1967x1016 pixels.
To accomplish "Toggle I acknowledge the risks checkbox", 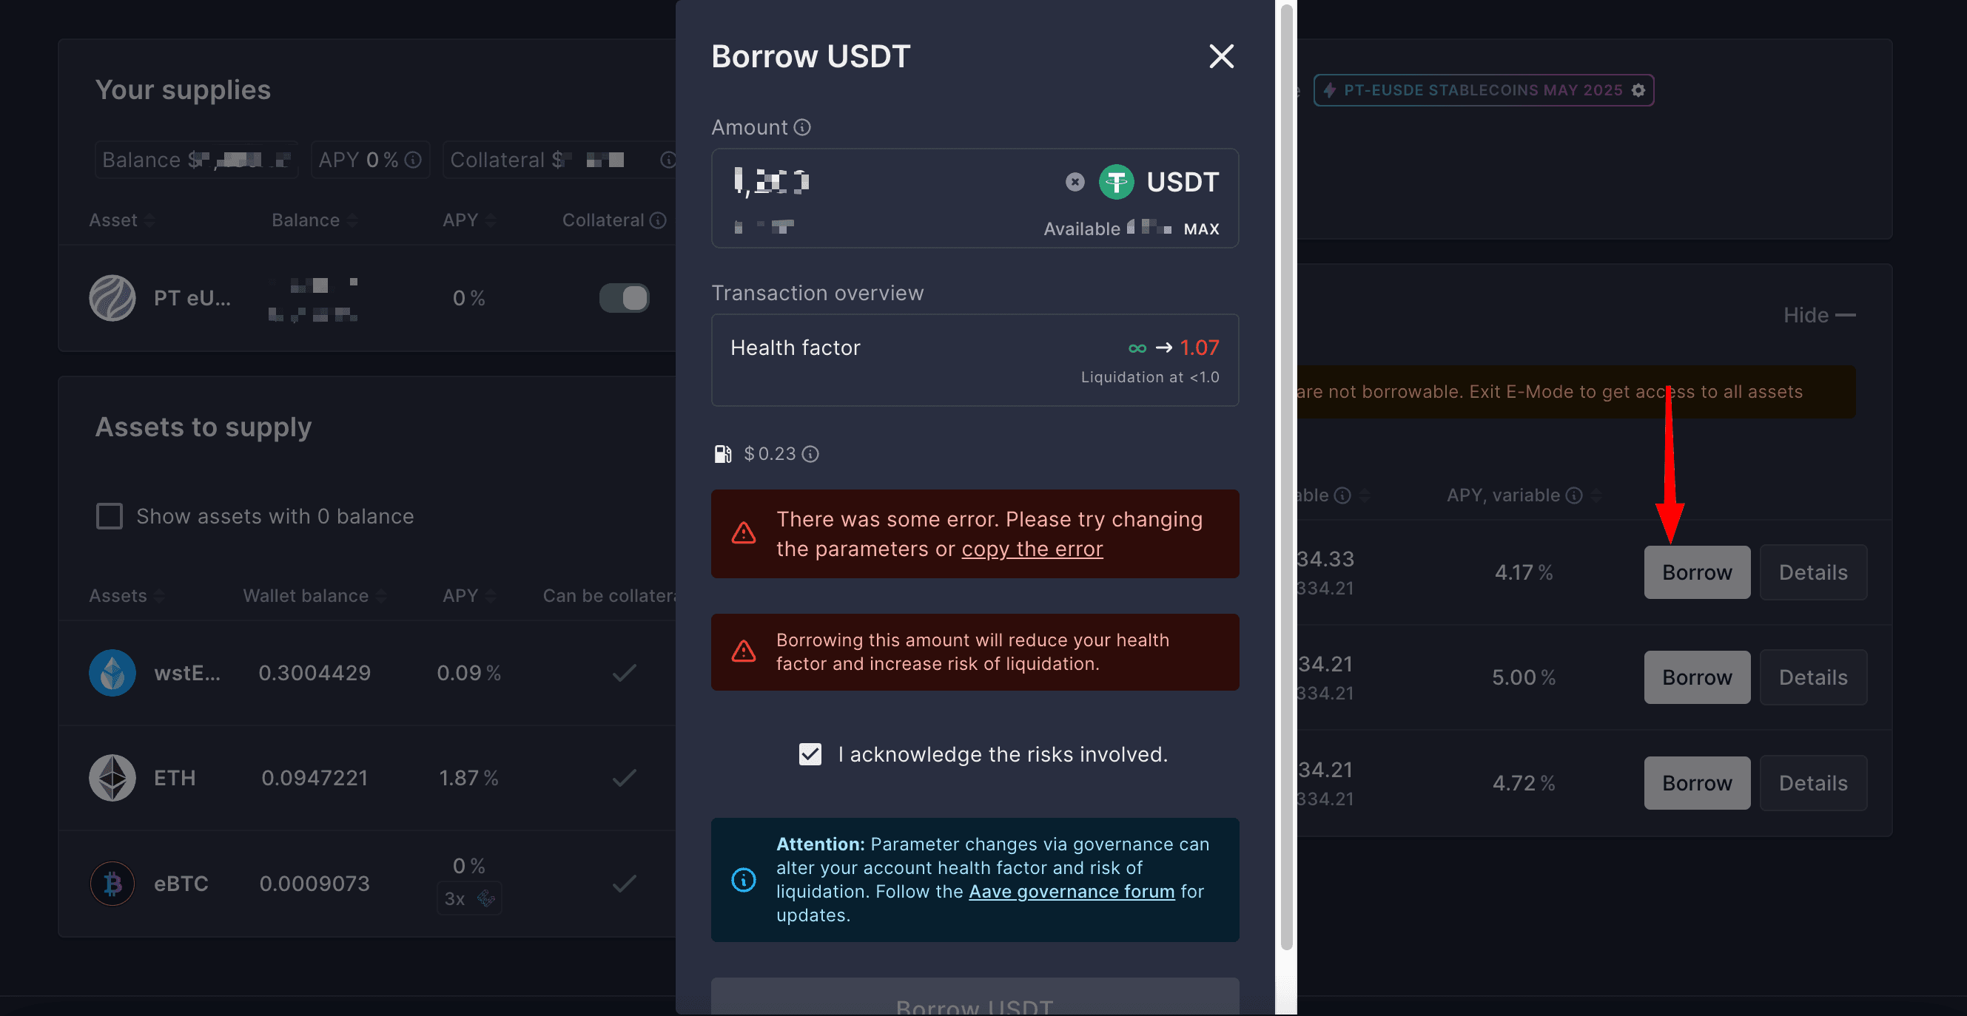I will click(810, 754).
